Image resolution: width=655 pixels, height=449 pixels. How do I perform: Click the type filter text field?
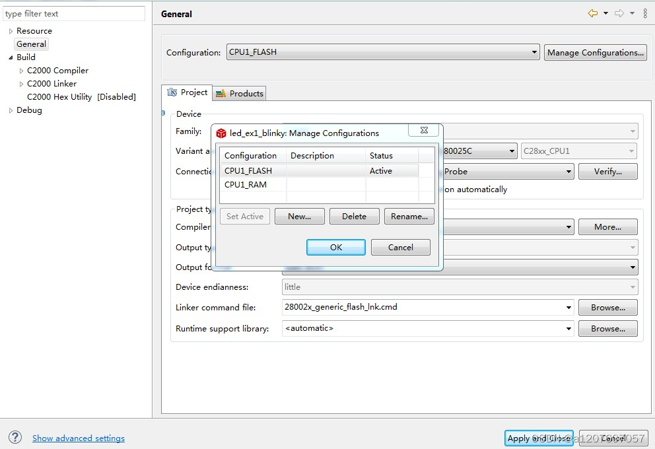tap(74, 13)
